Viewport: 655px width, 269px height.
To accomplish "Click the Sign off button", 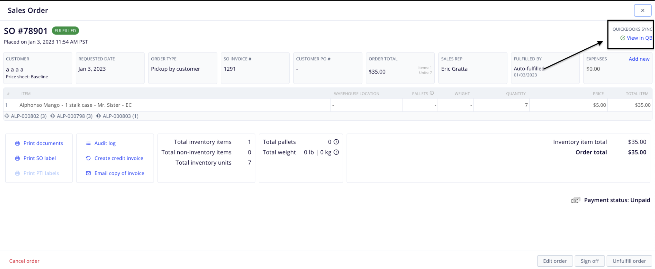I will [x=589, y=261].
